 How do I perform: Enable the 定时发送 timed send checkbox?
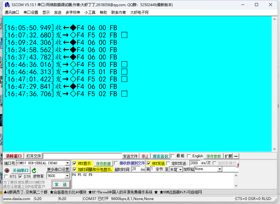[168, 163]
